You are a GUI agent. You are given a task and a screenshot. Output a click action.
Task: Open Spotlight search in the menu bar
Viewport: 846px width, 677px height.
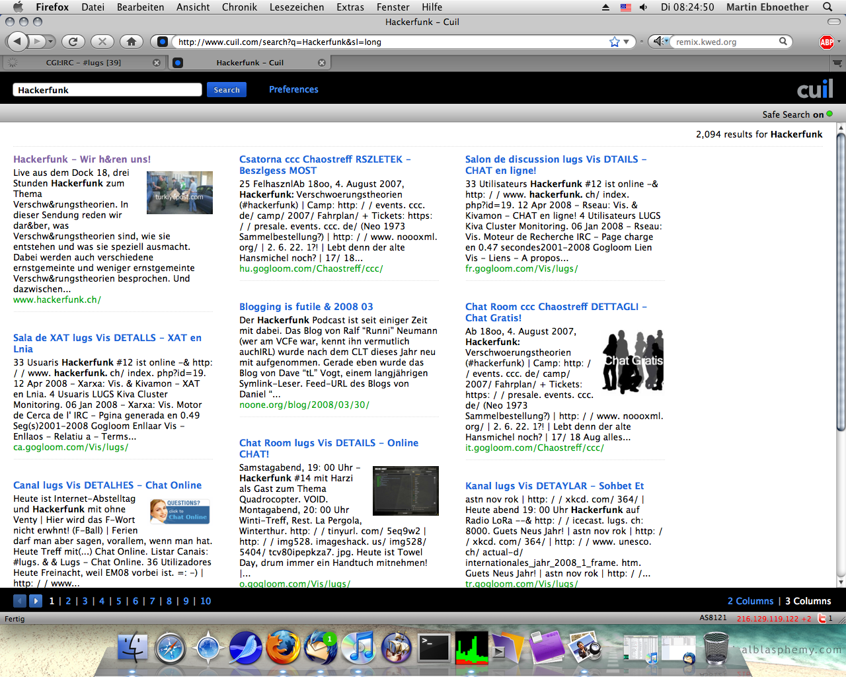[x=827, y=7]
